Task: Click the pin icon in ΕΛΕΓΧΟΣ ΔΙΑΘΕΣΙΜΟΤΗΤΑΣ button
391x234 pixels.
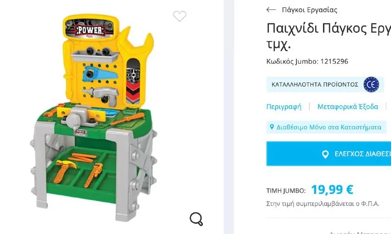Action: point(325,154)
